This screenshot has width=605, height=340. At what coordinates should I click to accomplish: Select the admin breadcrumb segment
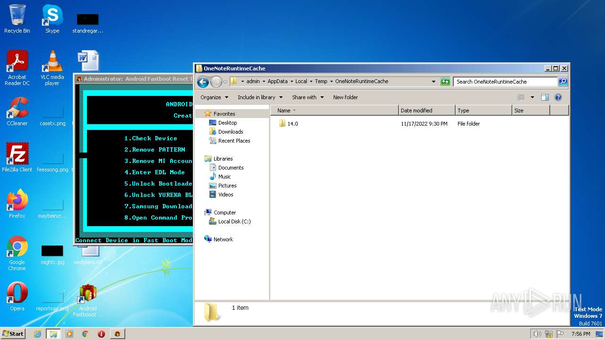pos(253,82)
